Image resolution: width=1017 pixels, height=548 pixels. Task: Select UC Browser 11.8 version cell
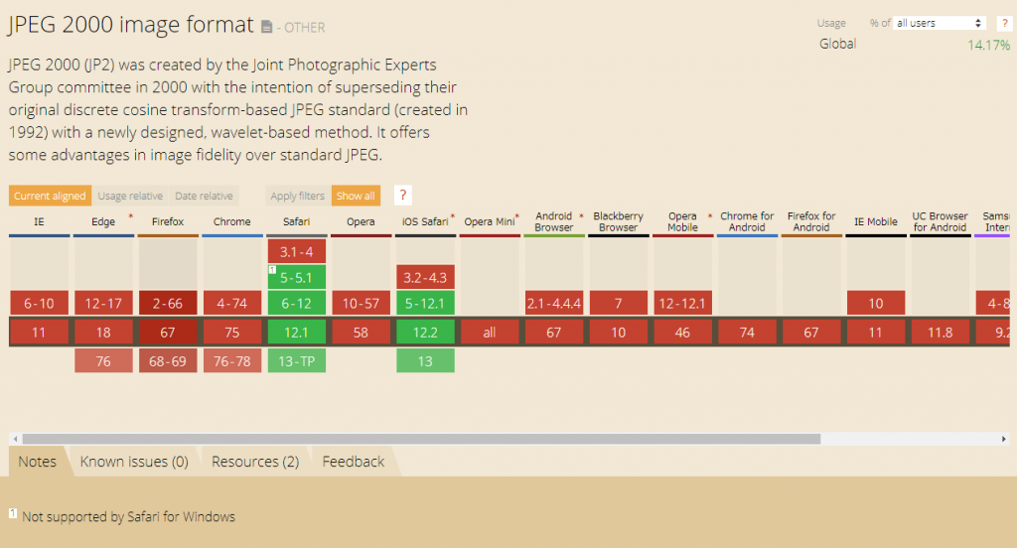[x=940, y=332]
